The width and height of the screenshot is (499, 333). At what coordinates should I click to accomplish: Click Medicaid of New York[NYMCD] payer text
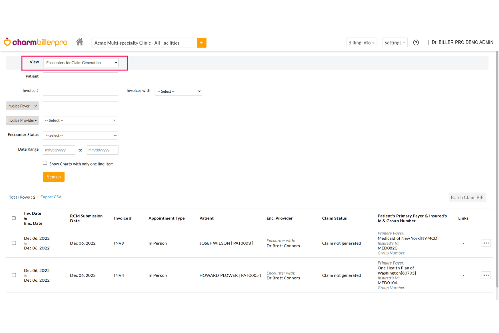pyautogui.click(x=408, y=238)
